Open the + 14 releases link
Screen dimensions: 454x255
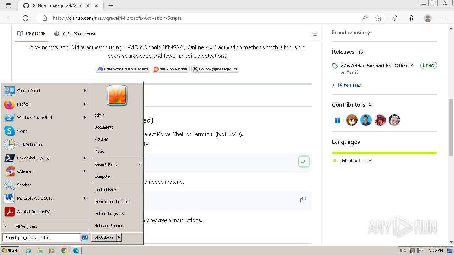pos(347,85)
